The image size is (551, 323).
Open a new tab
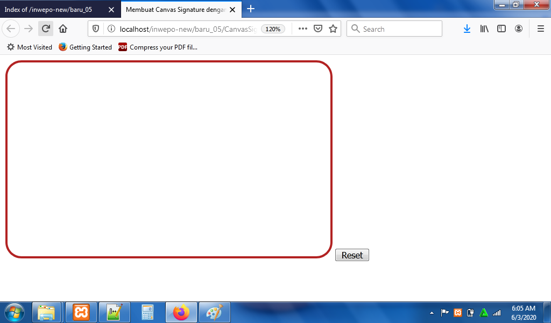[251, 9]
